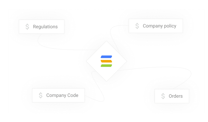Select the Regulations card

(42, 27)
